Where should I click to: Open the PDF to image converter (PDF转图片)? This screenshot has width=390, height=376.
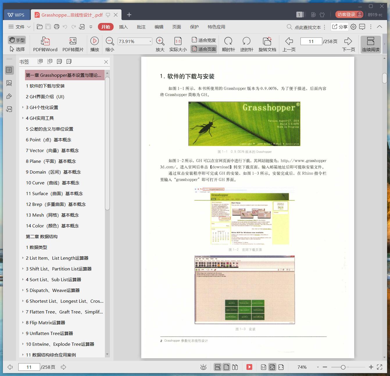coord(73,44)
